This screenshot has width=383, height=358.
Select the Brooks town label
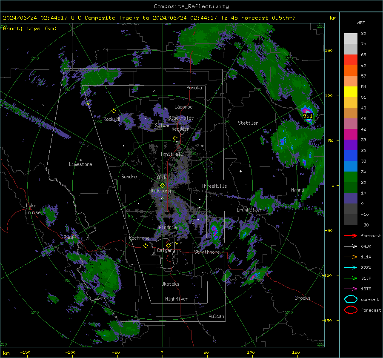(303, 298)
